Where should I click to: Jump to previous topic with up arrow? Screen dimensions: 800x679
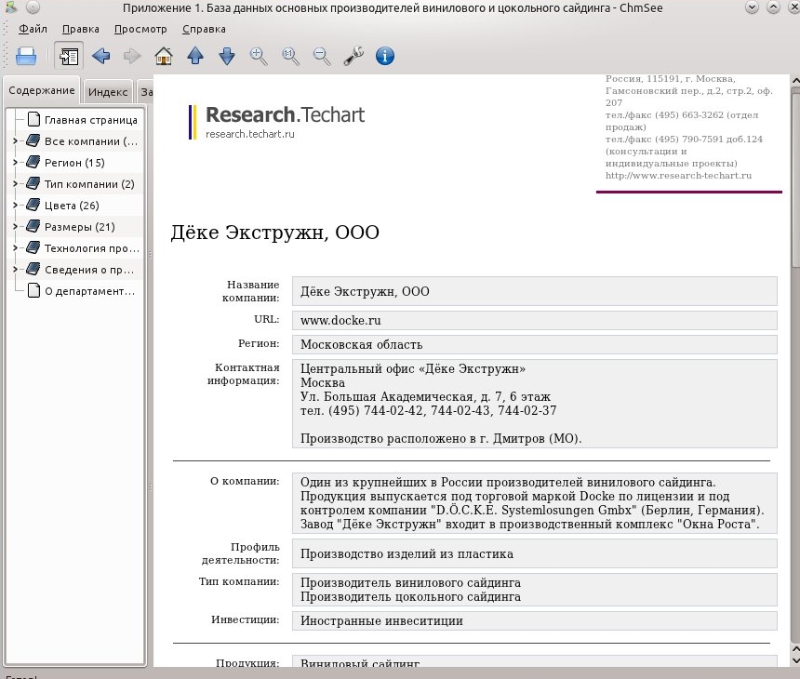point(195,56)
